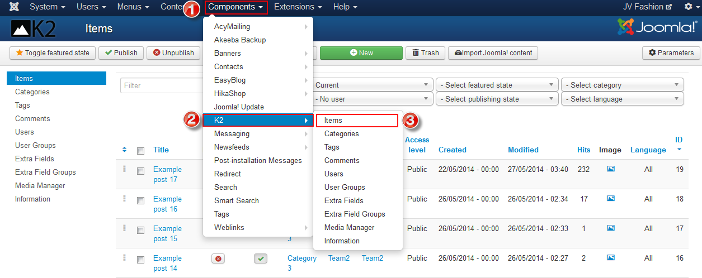Open Select language dropdown

pyautogui.click(x=622, y=99)
